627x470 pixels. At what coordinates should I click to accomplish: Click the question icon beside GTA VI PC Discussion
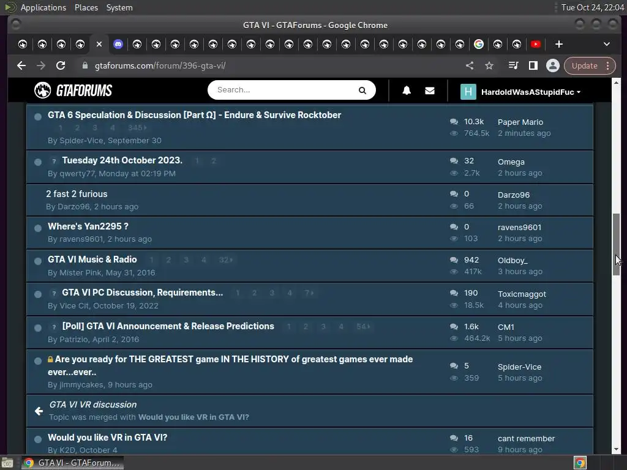click(x=54, y=293)
